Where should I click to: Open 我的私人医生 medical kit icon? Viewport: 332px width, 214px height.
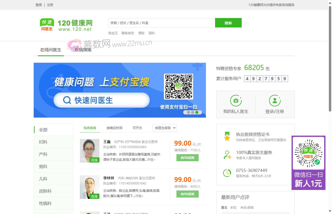236,100
